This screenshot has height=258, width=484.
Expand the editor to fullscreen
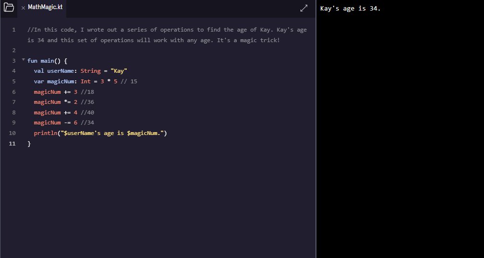[304, 8]
